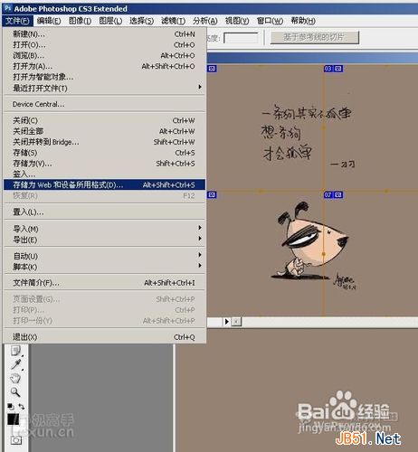Toggle Quick Mask mode icon
This screenshot has height=452, width=418.
[15, 440]
